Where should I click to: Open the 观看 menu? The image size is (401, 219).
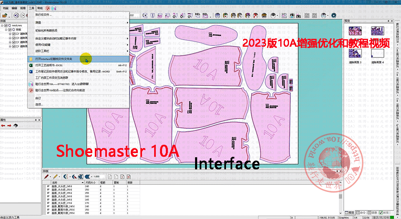coord(23,8)
